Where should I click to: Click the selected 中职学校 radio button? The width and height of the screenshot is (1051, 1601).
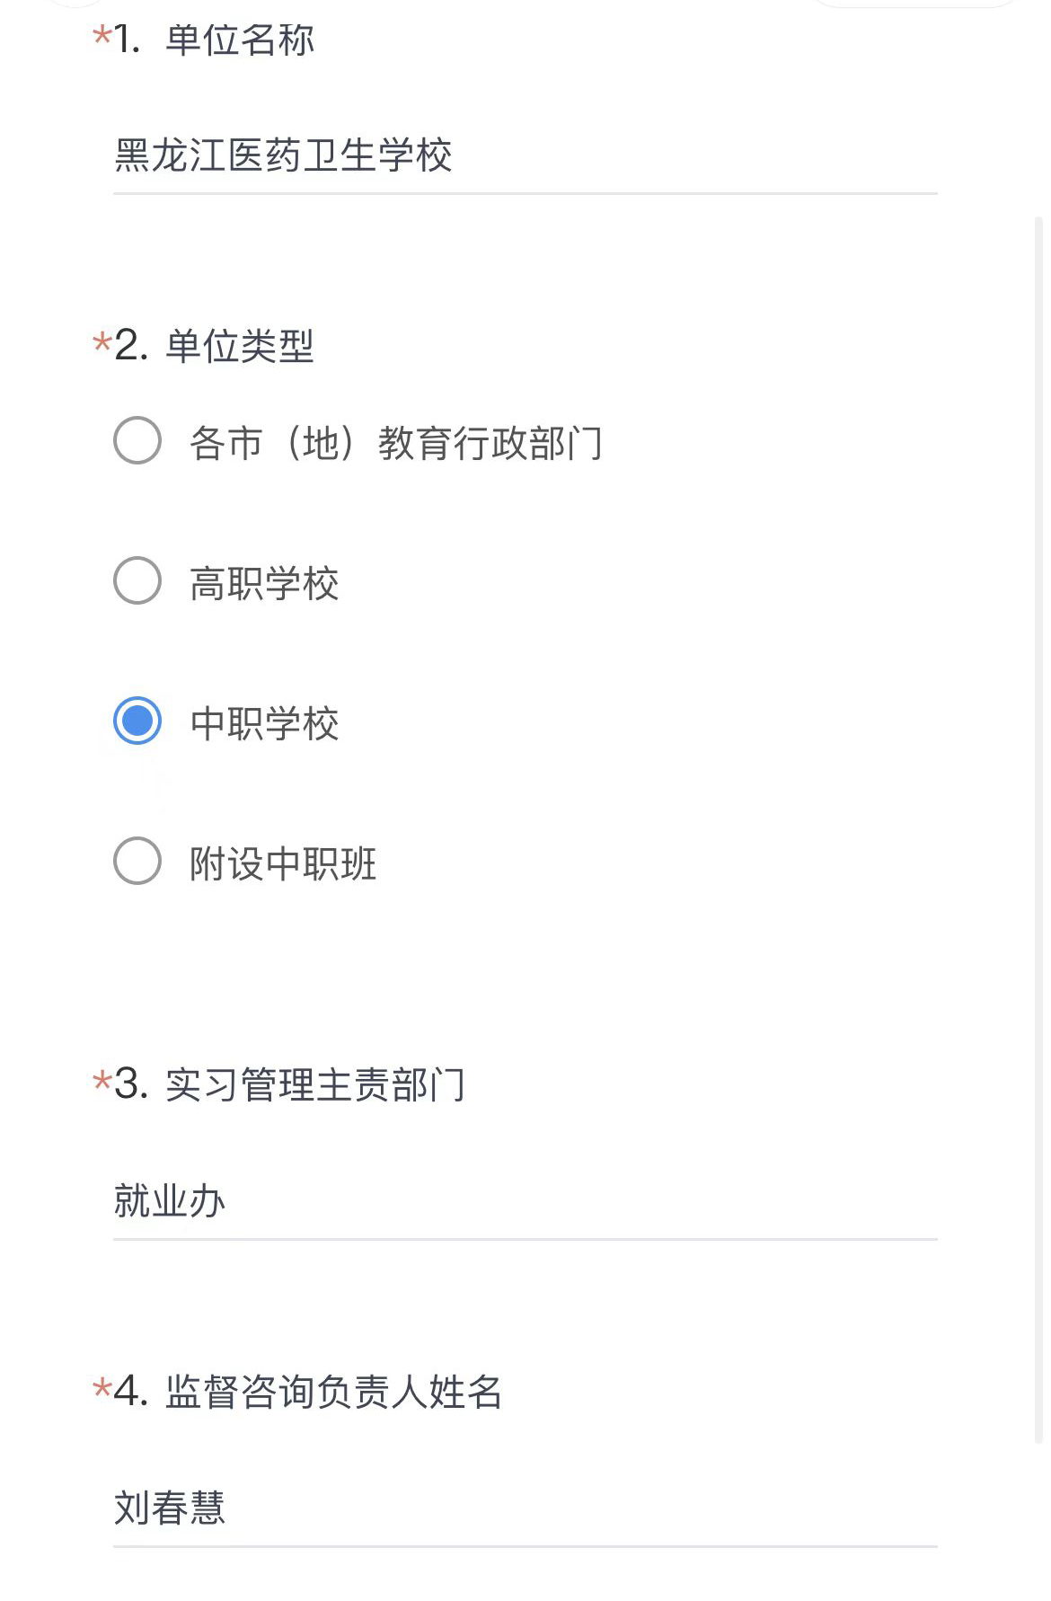(x=137, y=721)
